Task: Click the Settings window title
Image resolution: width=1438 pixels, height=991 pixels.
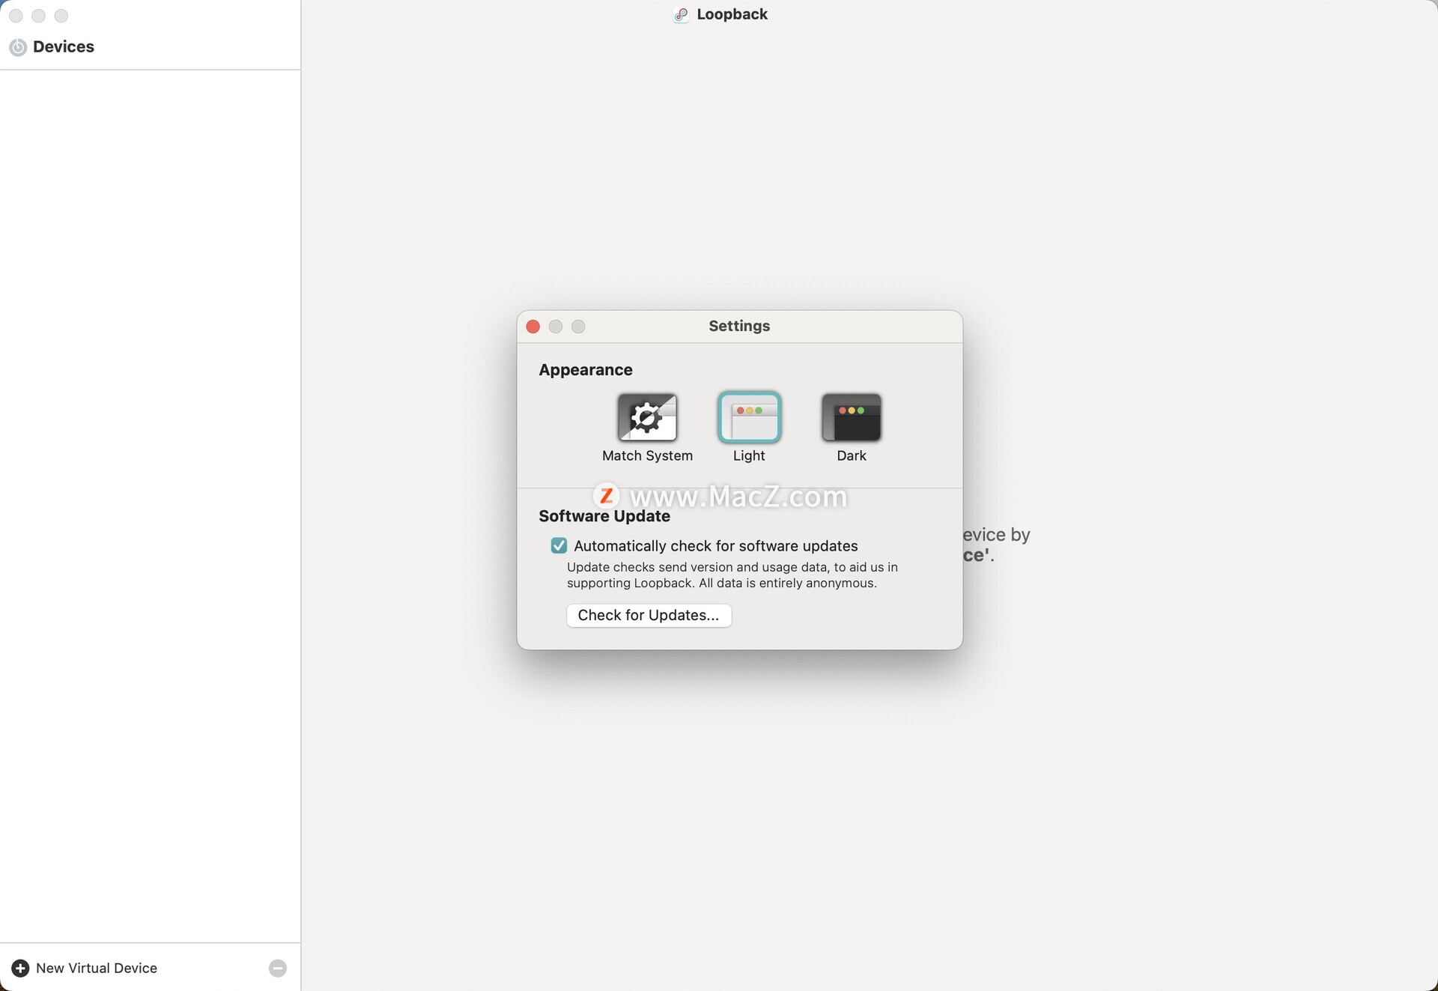Action: [x=739, y=326]
